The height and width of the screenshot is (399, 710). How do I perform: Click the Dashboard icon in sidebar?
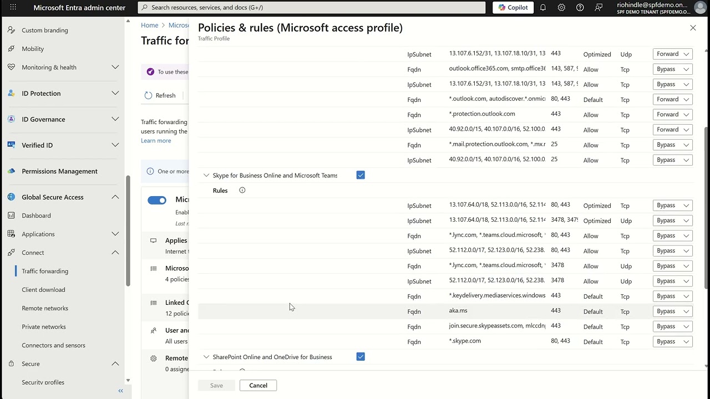pyautogui.click(x=11, y=216)
